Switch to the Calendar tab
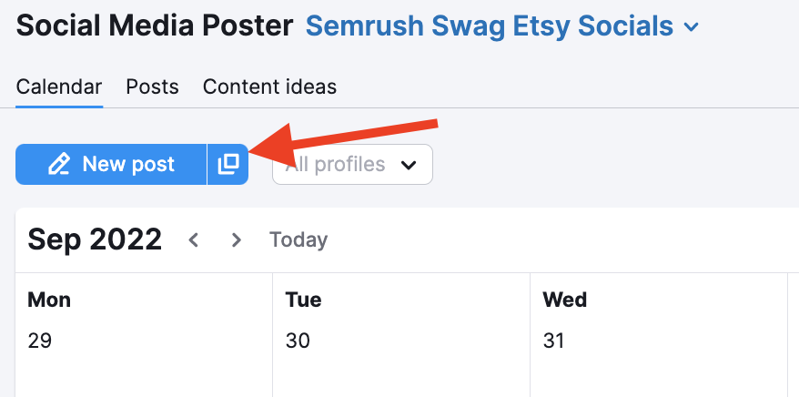 coord(59,87)
